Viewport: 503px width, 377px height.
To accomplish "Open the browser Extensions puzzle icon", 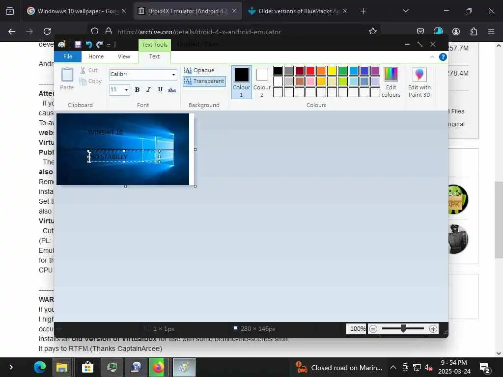I will coord(474,31).
